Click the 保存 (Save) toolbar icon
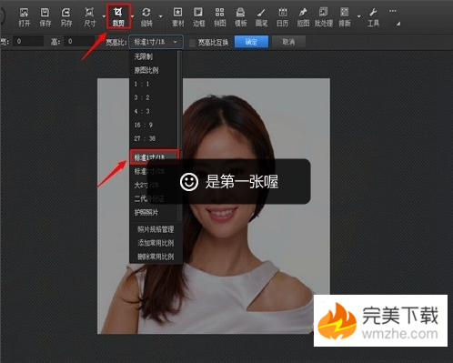 (x=45, y=17)
